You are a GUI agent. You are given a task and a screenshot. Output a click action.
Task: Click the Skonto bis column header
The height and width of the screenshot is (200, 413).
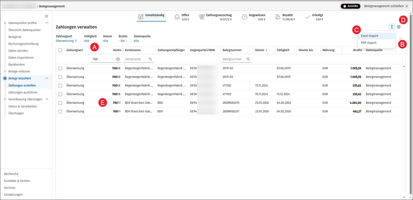click(306, 50)
